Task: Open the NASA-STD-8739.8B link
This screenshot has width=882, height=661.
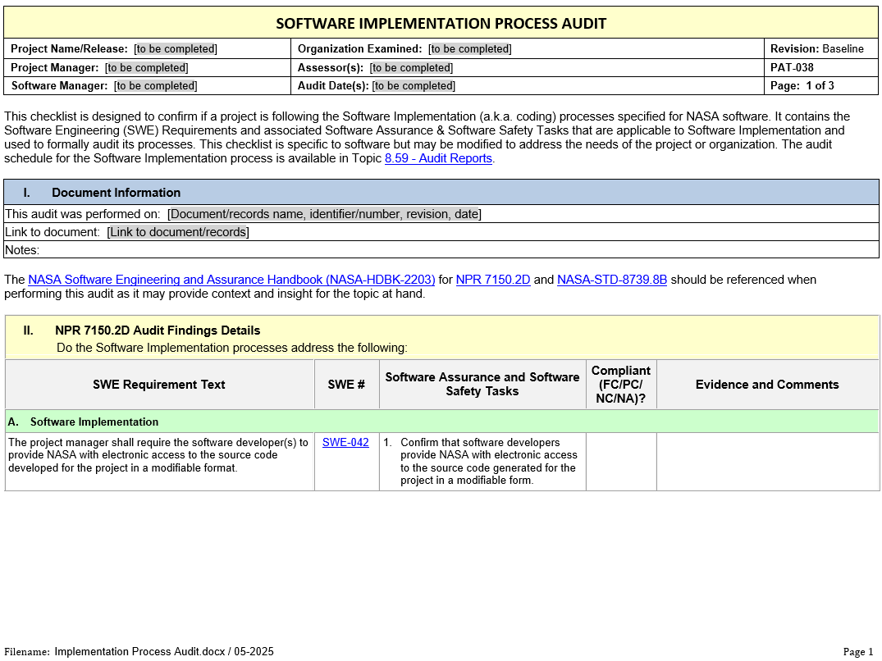Action: coord(611,280)
